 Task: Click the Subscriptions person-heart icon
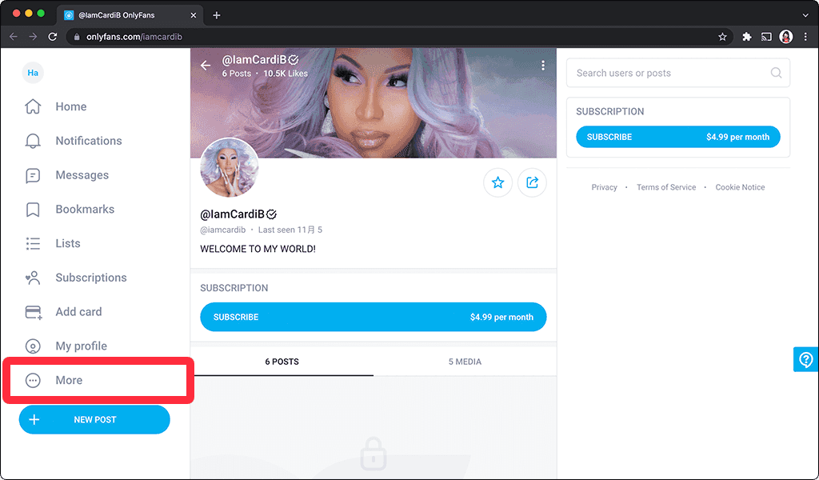pos(33,278)
